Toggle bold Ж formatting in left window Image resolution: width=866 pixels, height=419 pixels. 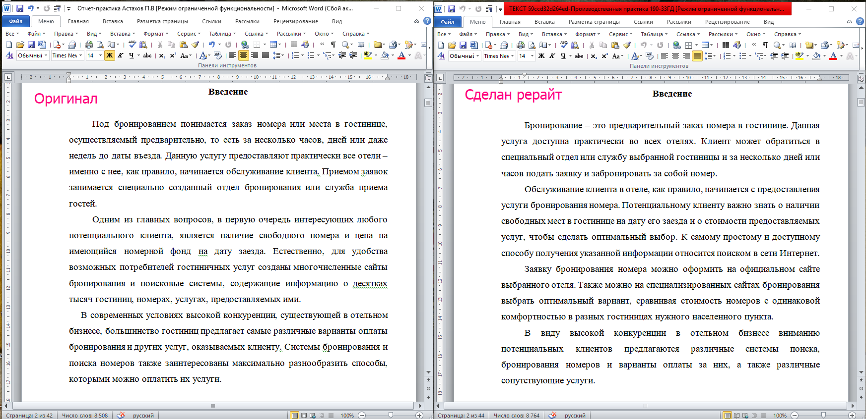pyautogui.click(x=110, y=55)
